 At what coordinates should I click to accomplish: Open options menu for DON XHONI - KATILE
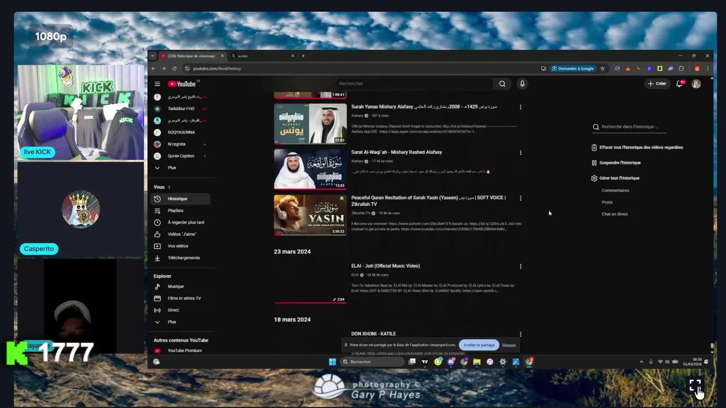(520, 334)
